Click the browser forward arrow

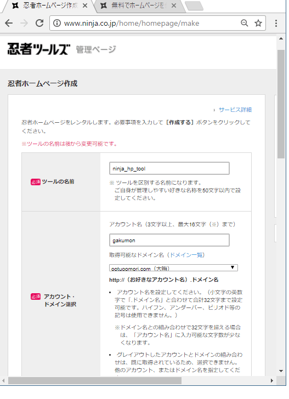[x=24, y=23]
